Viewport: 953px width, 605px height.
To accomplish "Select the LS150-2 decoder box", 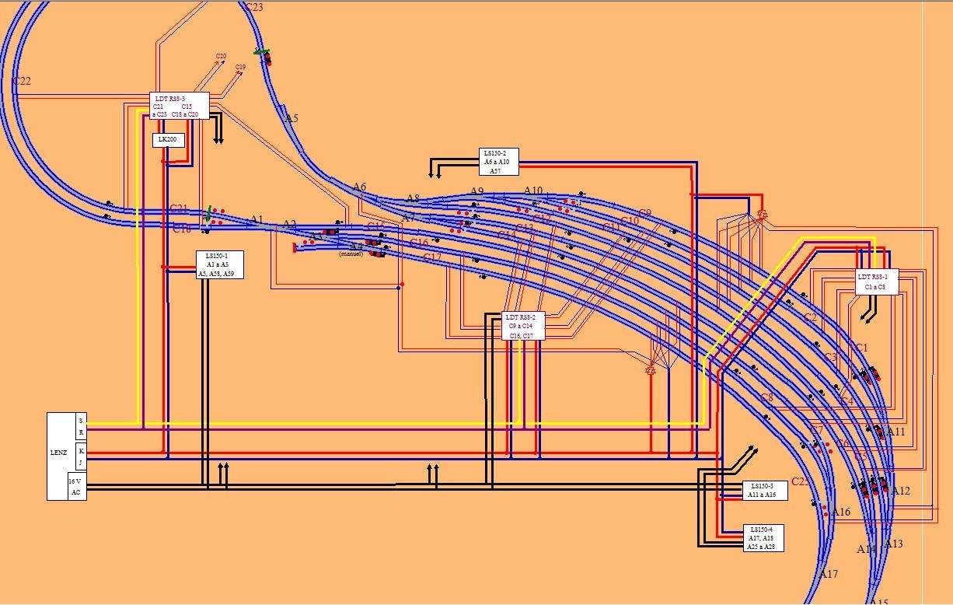I will coord(499,161).
